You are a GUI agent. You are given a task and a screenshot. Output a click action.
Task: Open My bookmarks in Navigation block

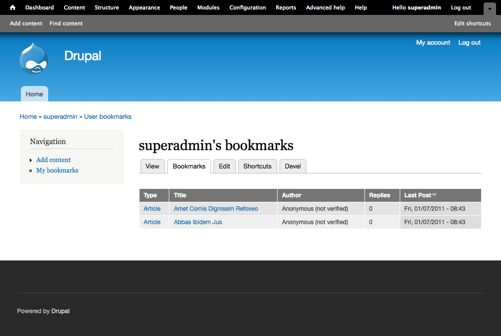57,170
